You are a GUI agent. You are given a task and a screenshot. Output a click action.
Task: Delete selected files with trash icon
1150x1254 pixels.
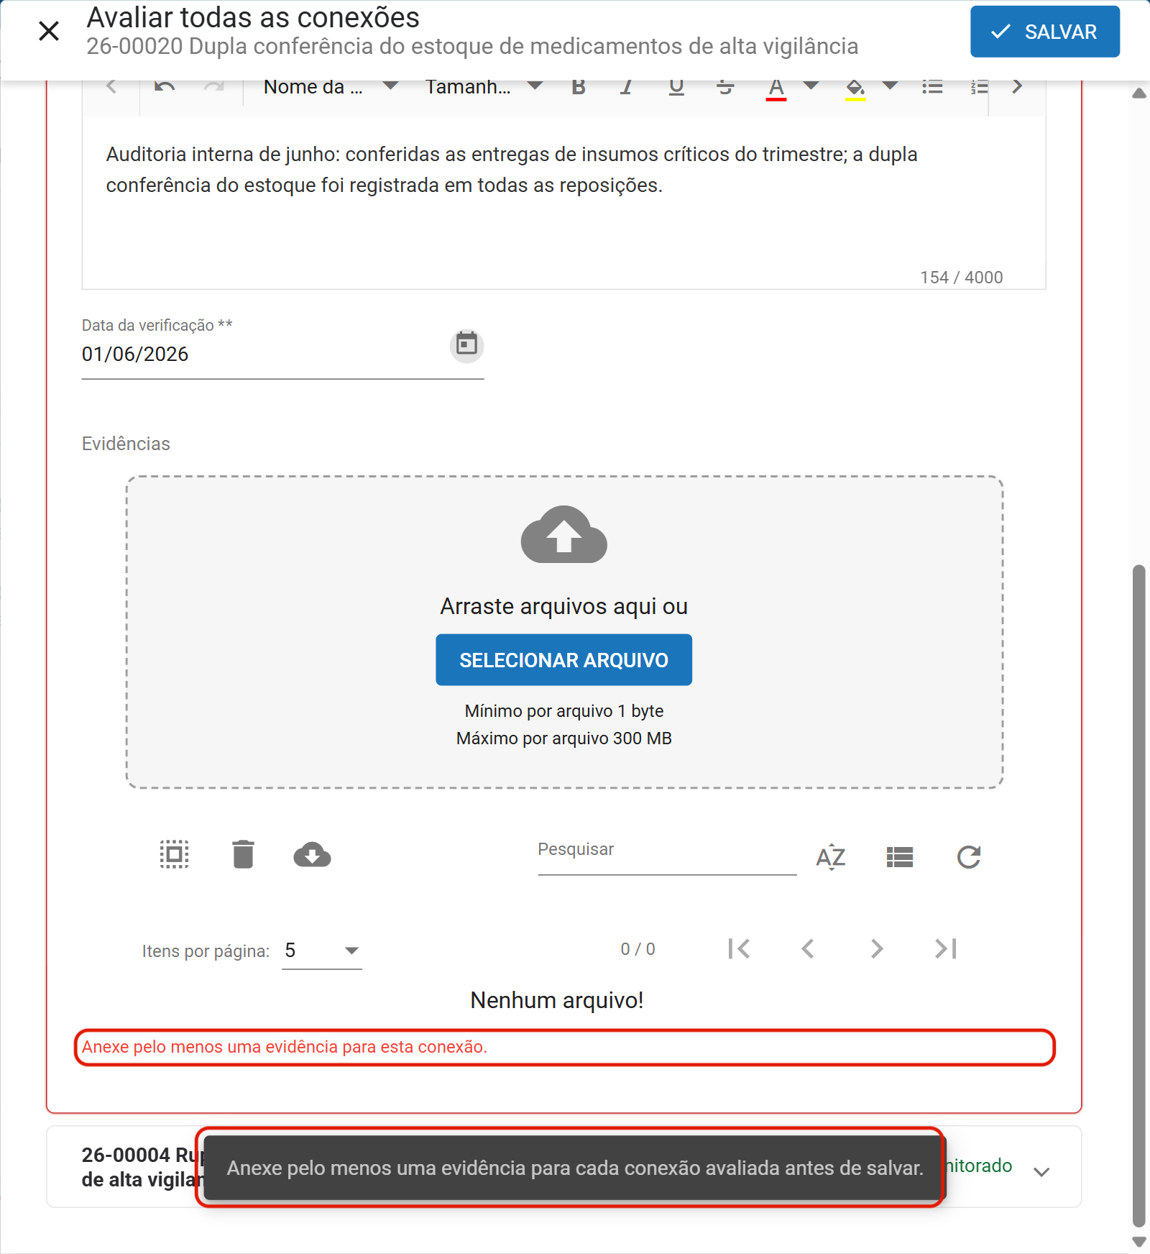pos(243,854)
